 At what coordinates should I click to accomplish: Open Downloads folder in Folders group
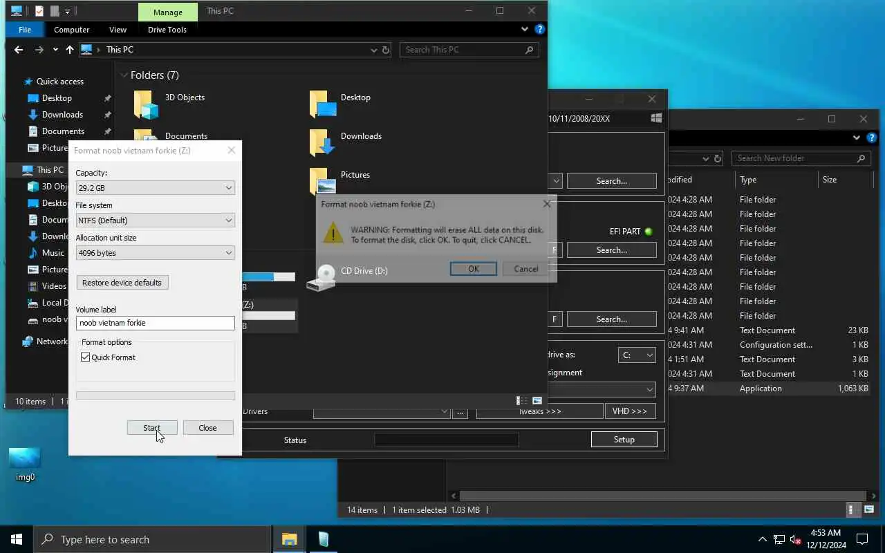(x=323, y=142)
